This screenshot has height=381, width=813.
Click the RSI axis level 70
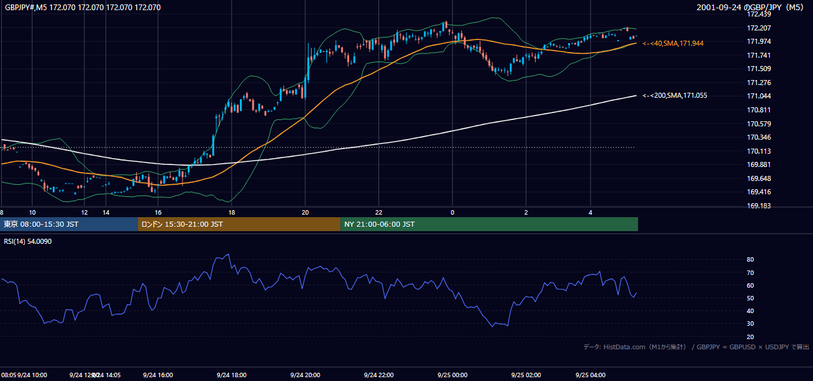751,272
